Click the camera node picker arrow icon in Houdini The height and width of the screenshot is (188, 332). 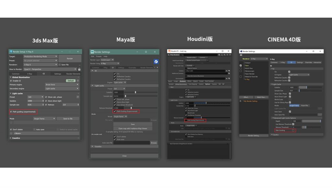[x=227, y=71]
